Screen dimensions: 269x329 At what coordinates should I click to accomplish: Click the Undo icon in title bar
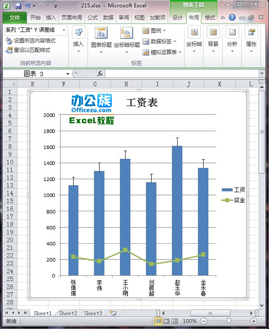tap(27, 6)
